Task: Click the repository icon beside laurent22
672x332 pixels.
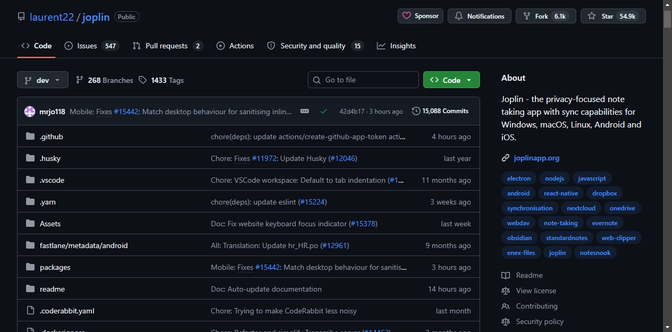Action: (21, 16)
